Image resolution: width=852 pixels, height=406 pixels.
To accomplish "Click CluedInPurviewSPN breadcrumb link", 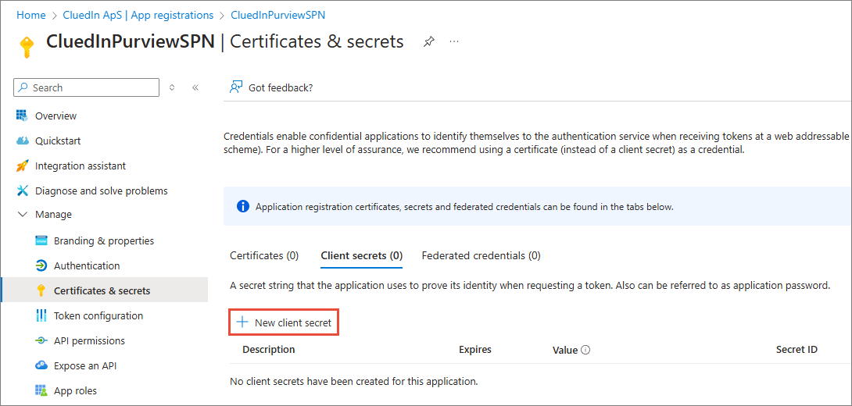I will click(x=278, y=15).
